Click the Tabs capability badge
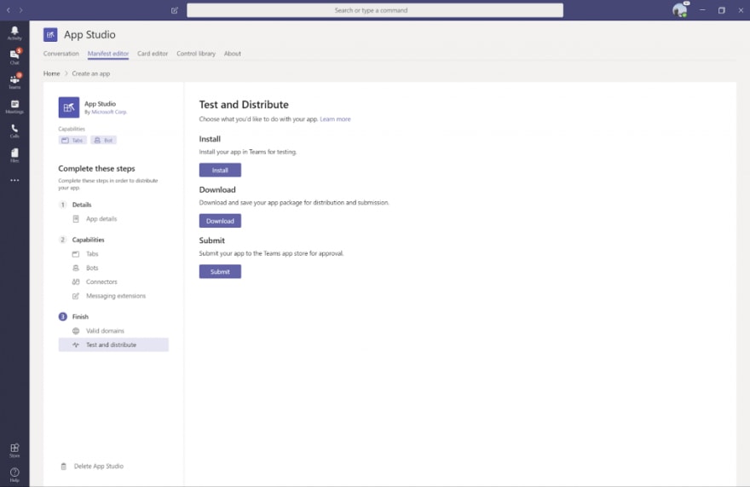Image resolution: width=750 pixels, height=487 pixels. 72,141
